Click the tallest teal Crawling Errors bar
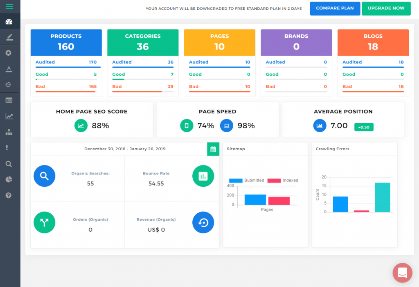 coord(383,197)
